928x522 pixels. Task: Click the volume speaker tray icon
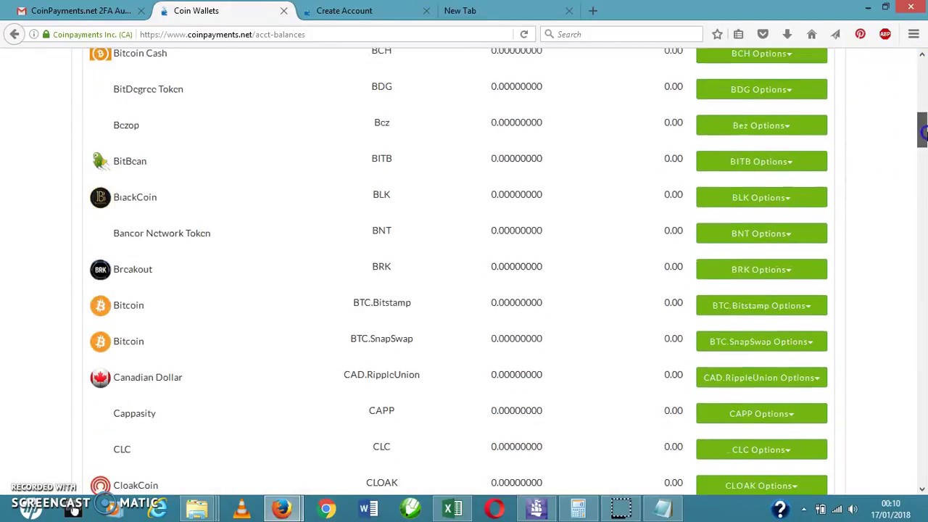(853, 509)
